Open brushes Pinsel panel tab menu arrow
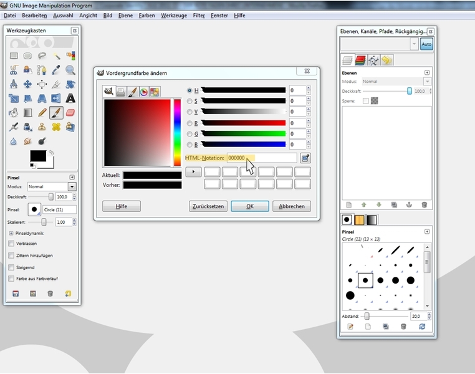The image size is (475, 374). [x=427, y=232]
